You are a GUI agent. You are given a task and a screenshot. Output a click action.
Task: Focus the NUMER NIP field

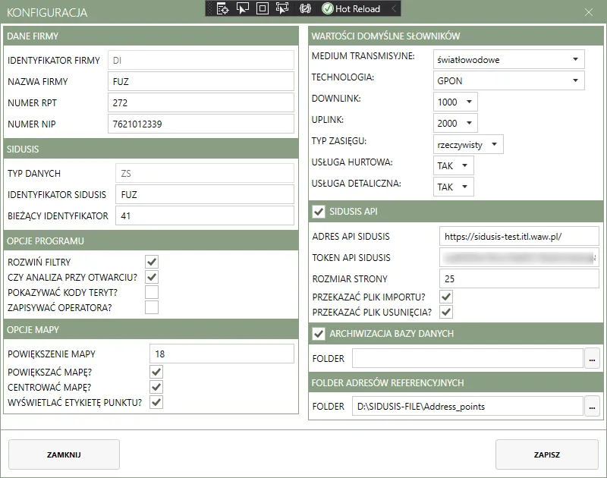click(201, 124)
